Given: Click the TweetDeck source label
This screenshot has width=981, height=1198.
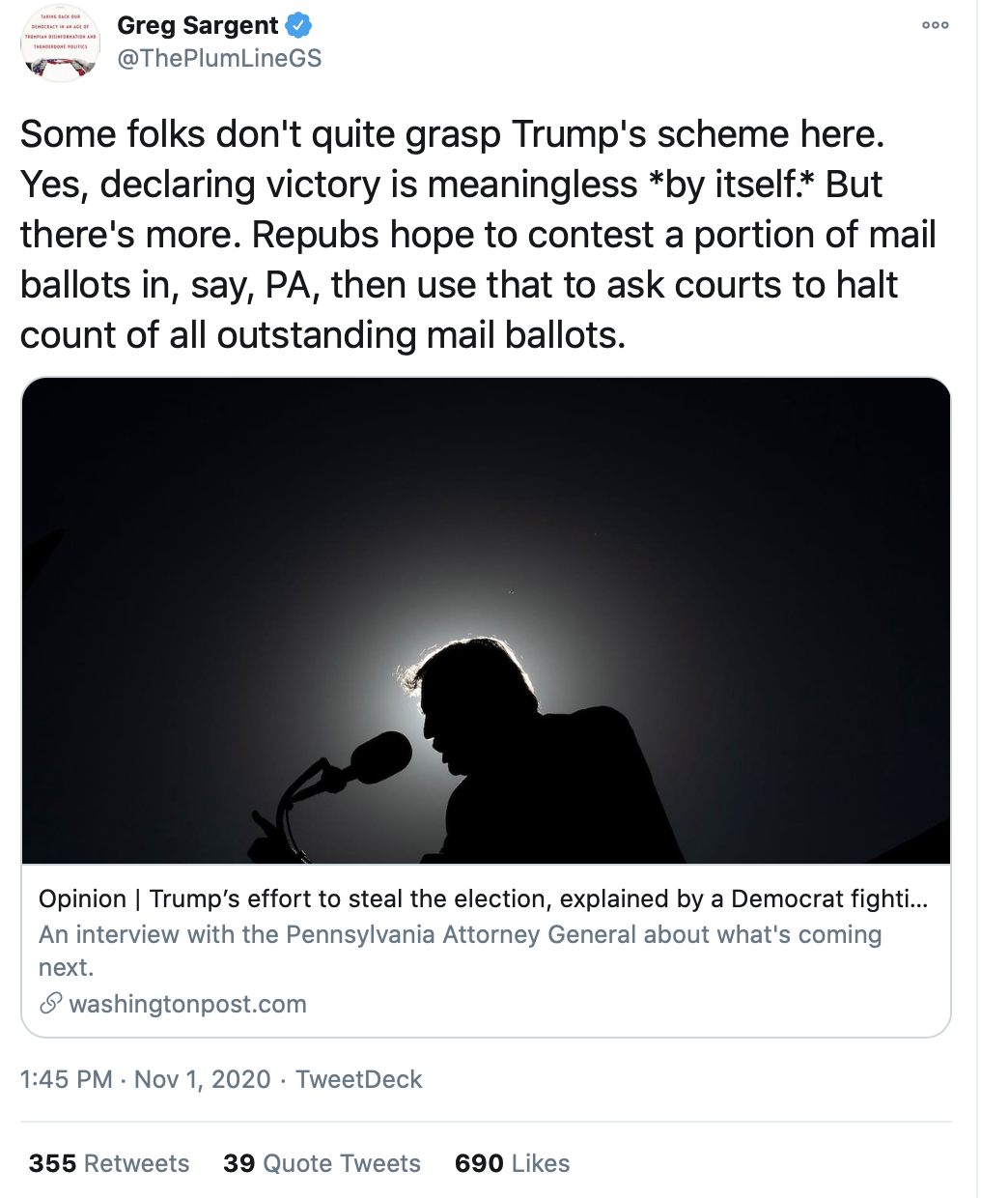Looking at the screenshot, I should (358, 1079).
